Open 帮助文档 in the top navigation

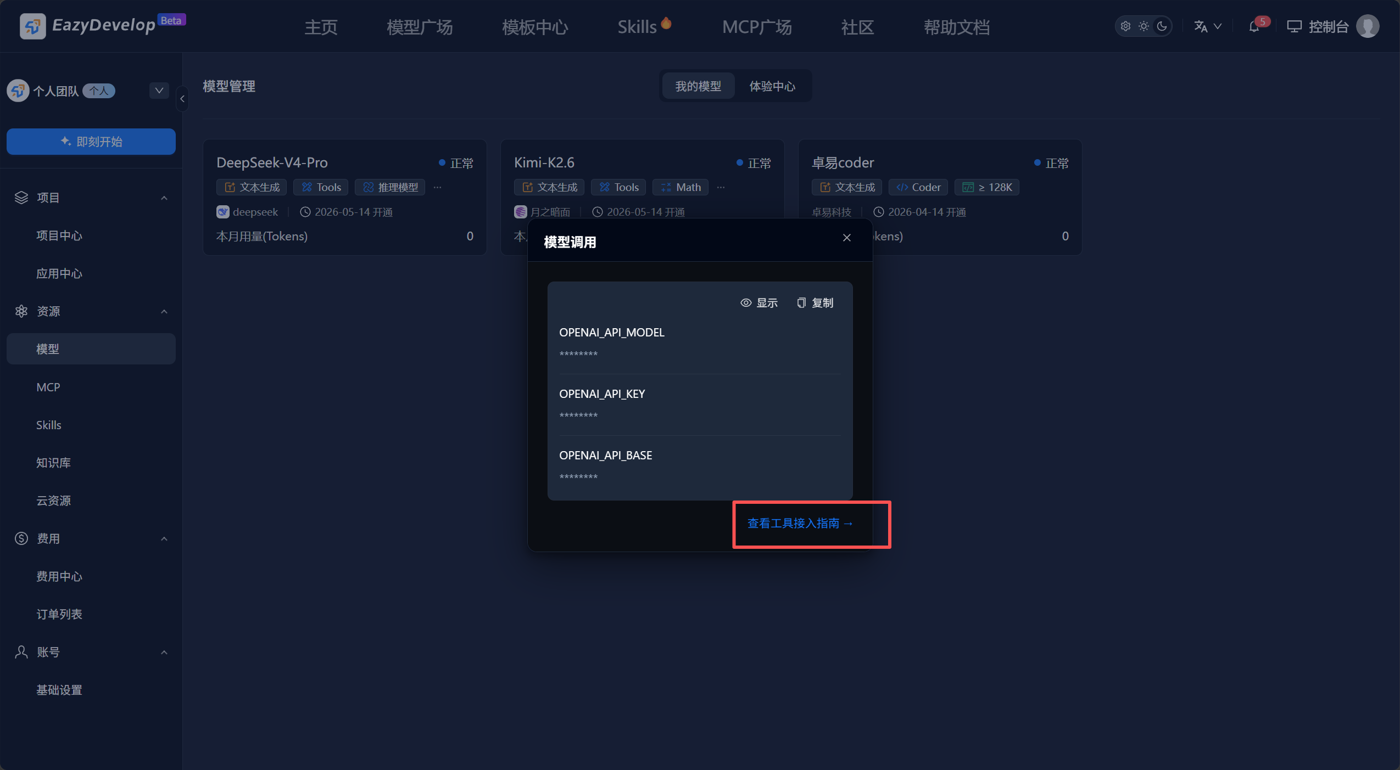957,27
